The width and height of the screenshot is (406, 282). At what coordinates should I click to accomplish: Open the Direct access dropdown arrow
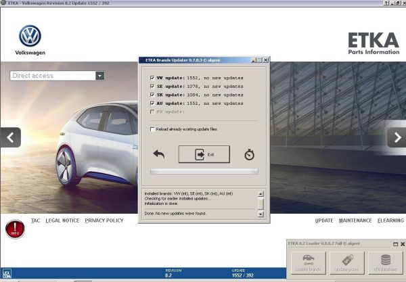tap(100, 76)
